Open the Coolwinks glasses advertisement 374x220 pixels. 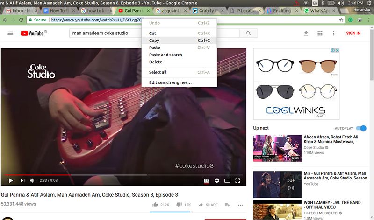[296, 84]
